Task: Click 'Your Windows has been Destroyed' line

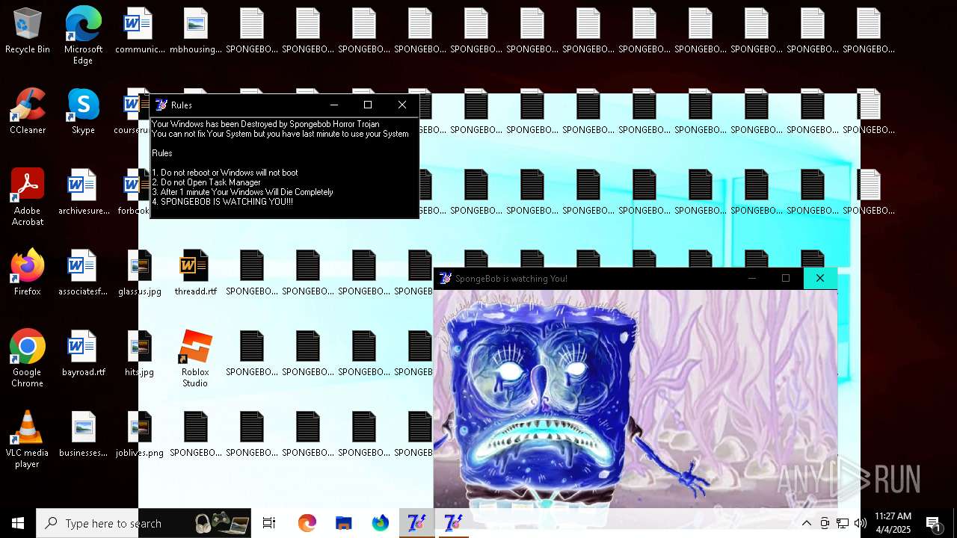Action: coord(265,124)
